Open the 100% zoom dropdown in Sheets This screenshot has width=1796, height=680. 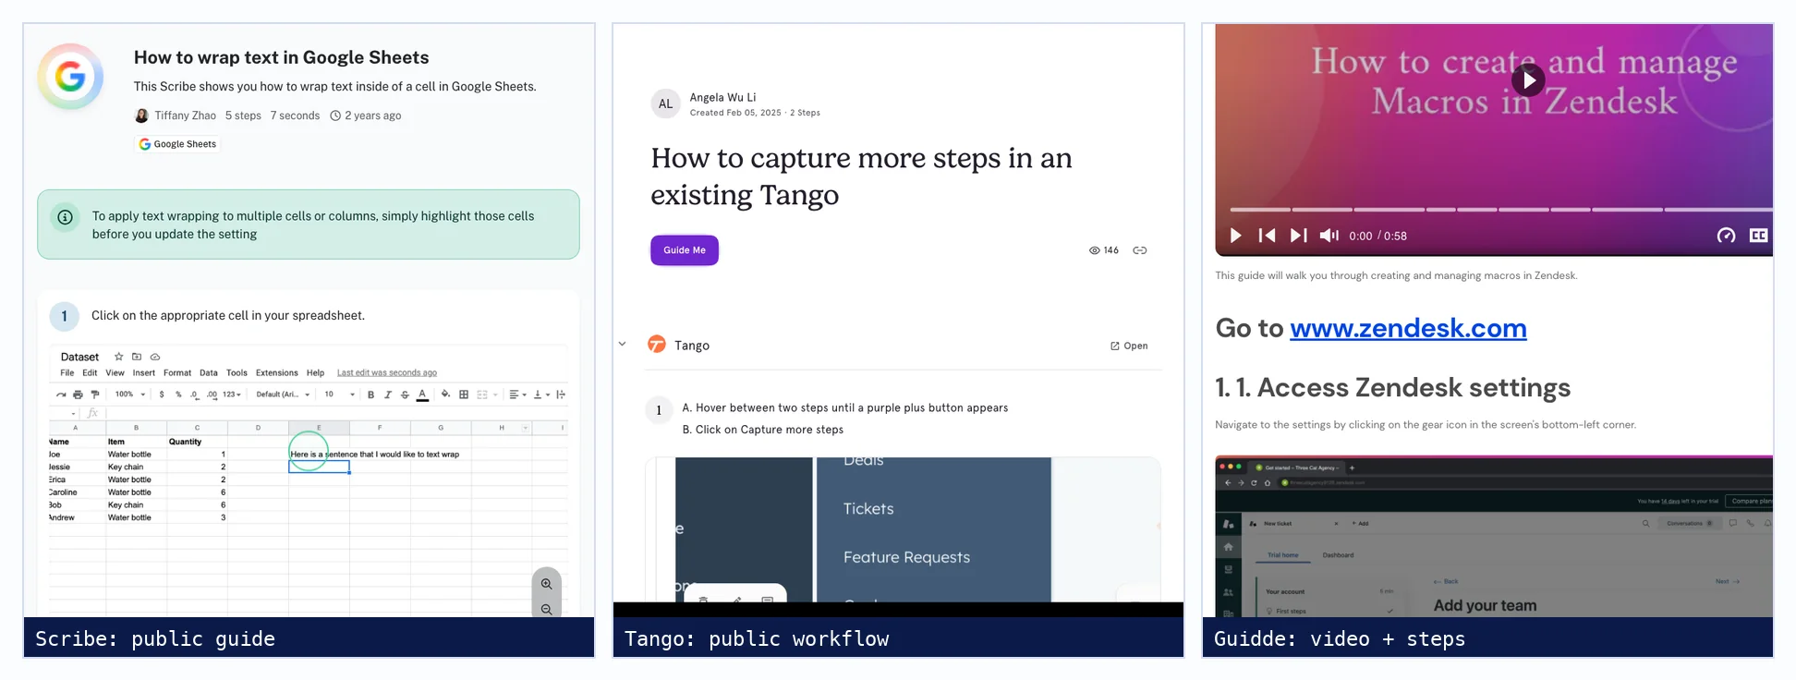point(130,395)
